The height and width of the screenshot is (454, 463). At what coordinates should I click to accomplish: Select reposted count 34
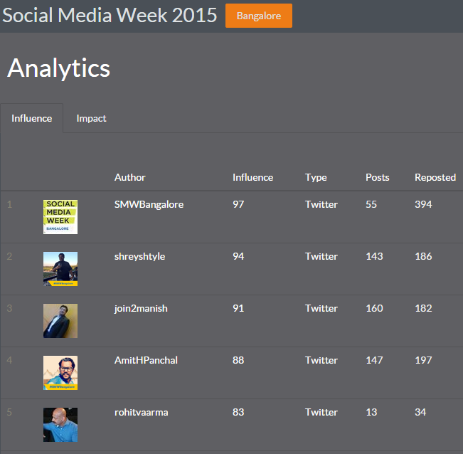420,412
